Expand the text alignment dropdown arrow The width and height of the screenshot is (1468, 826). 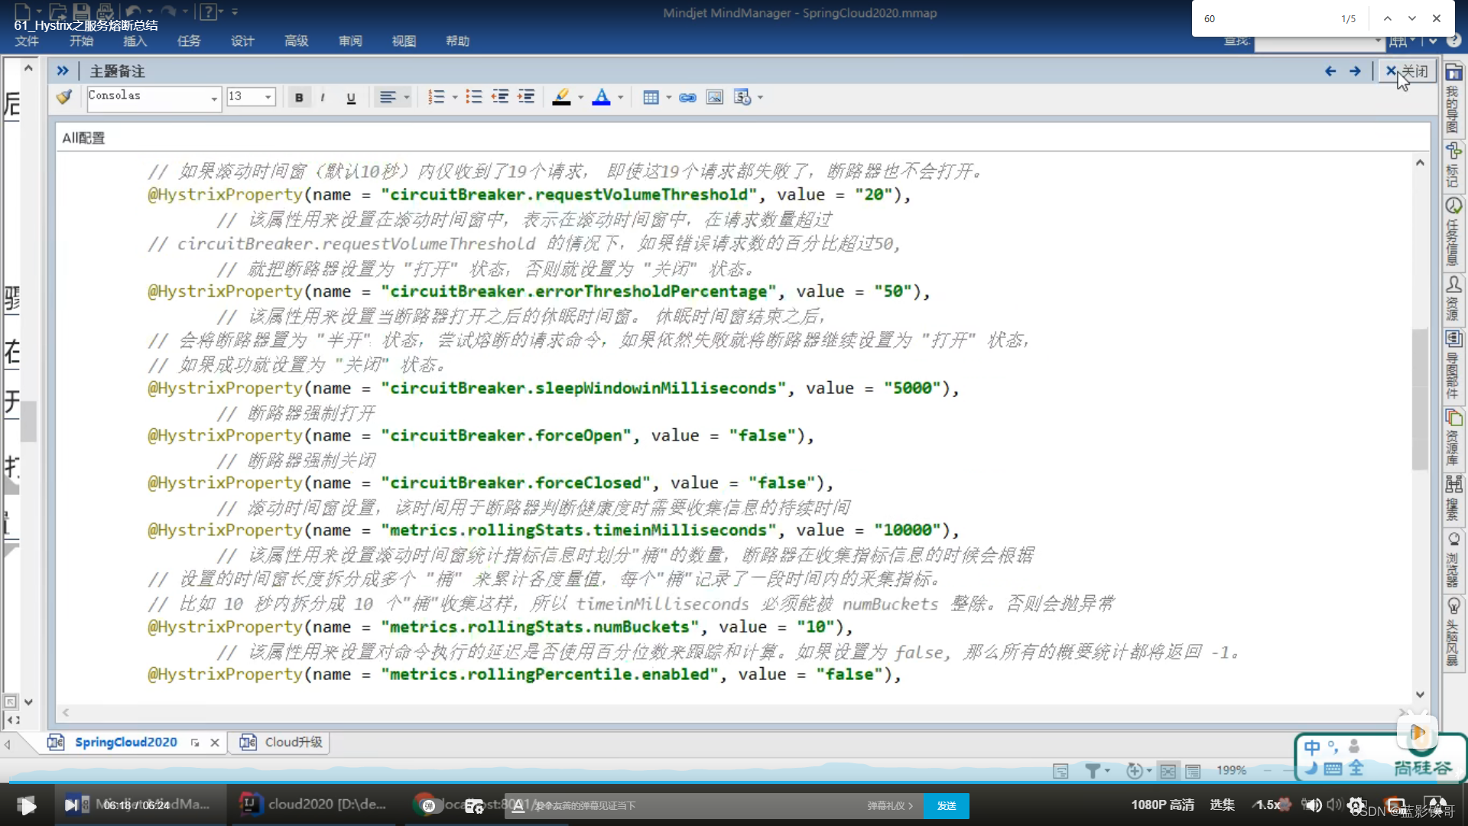point(407,97)
